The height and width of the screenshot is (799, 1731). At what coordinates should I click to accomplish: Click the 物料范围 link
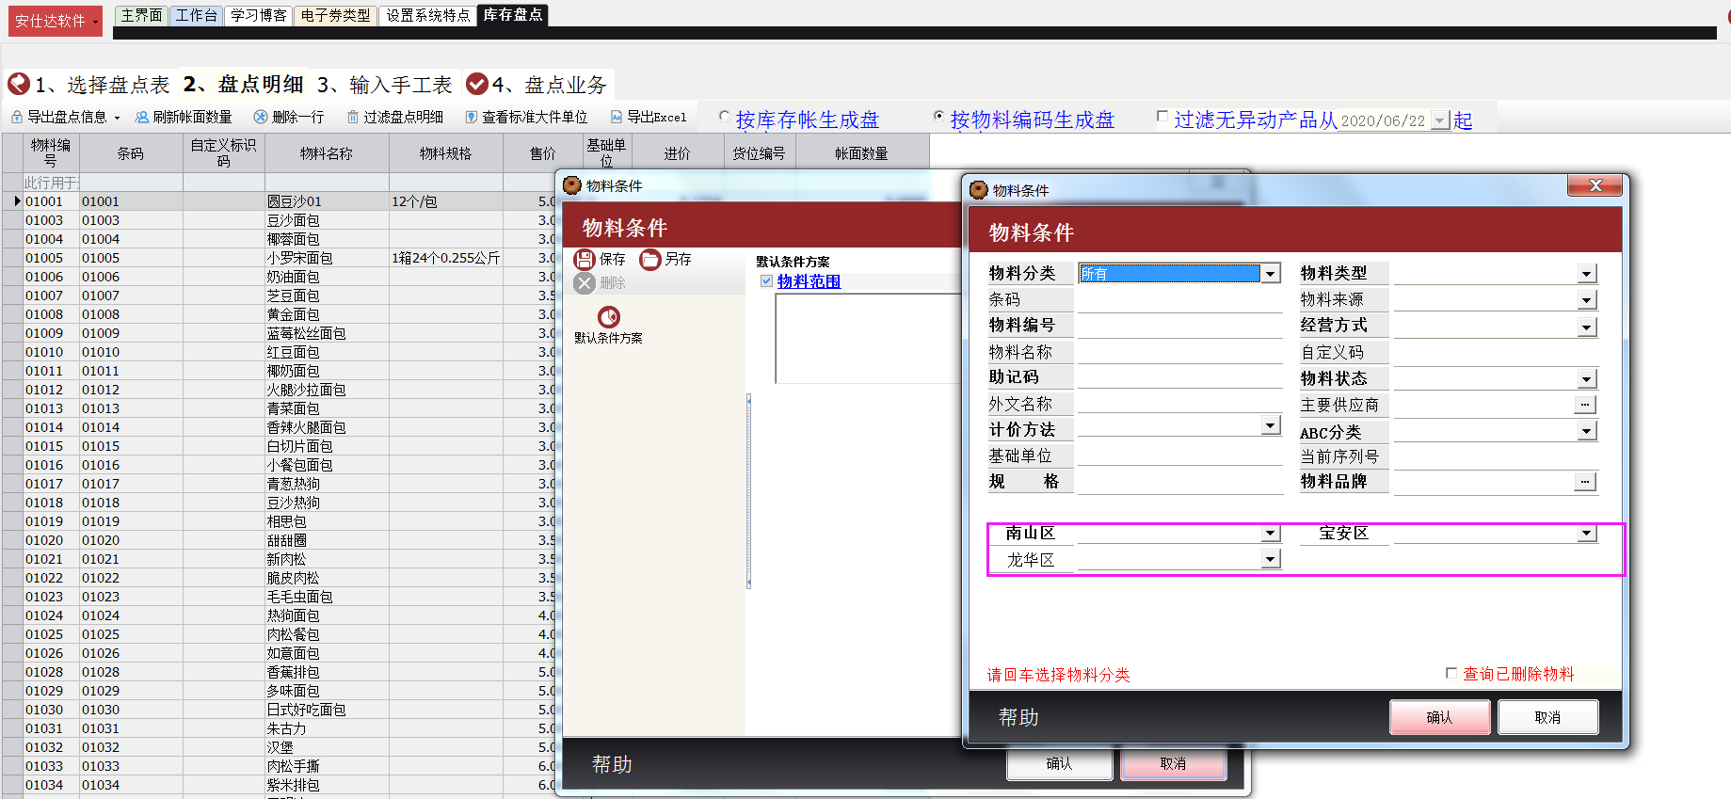coord(809,281)
